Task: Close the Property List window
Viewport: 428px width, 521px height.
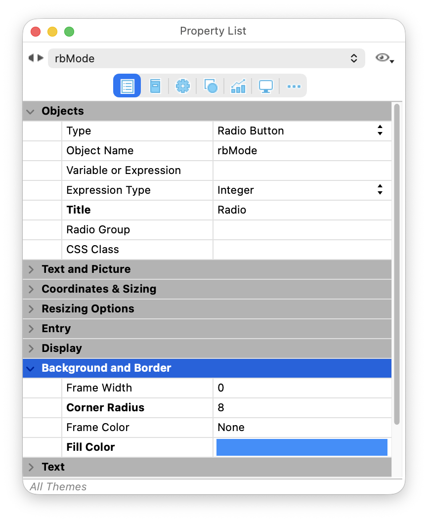Action: [x=36, y=32]
